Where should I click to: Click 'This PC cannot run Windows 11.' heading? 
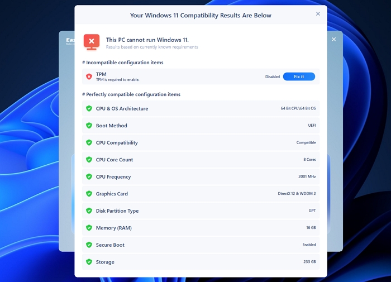(147, 40)
